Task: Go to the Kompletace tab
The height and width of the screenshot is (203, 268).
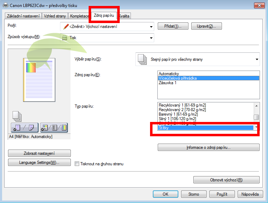Action: 80,16
